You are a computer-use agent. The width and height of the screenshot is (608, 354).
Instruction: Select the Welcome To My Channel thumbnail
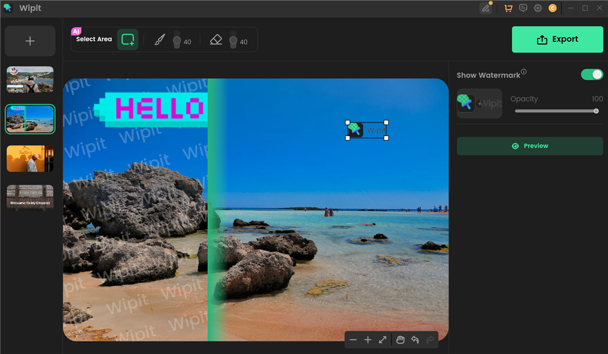tap(30, 197)
